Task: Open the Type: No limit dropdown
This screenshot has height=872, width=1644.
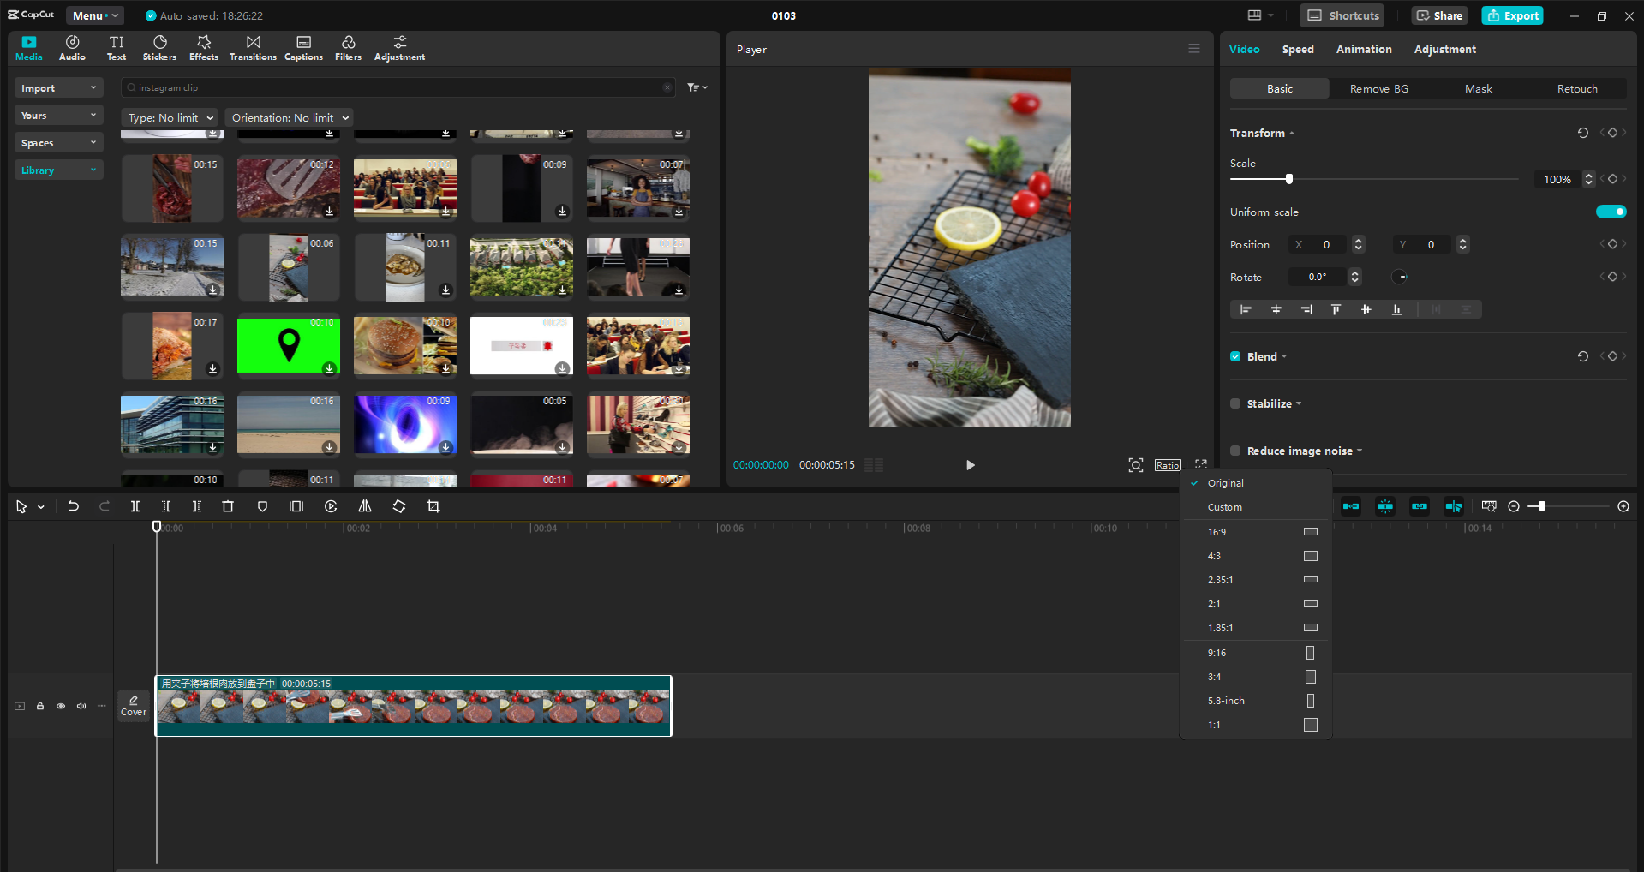Action: [x=170, y=117]
